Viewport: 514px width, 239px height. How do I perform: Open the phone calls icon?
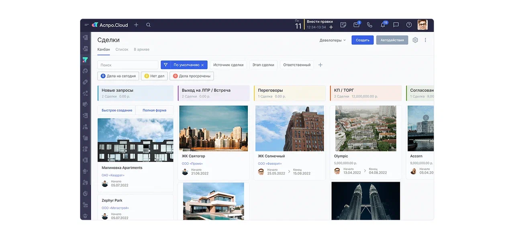click(x=369, y=25)
